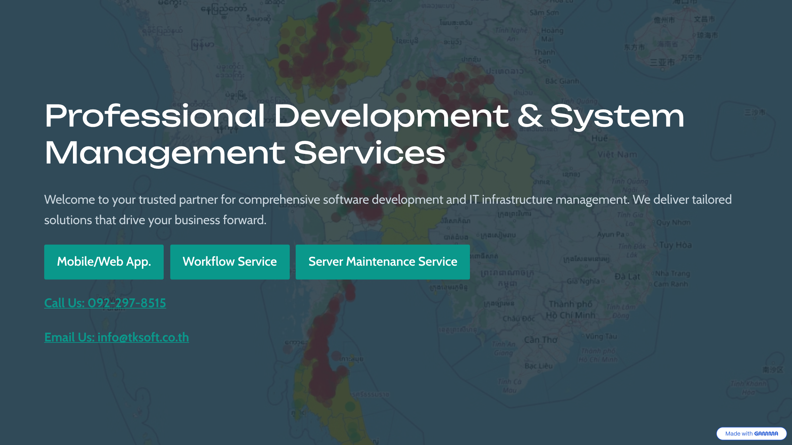This screenshot has height=445, width=792.
Task: Click the Nha Trang map label
Action: (x=672, y=274)
